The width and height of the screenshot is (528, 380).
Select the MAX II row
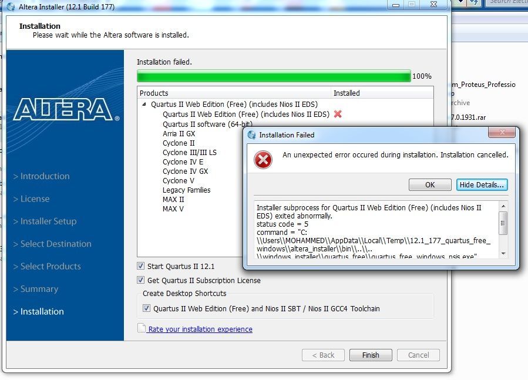[x=173, y=200]
